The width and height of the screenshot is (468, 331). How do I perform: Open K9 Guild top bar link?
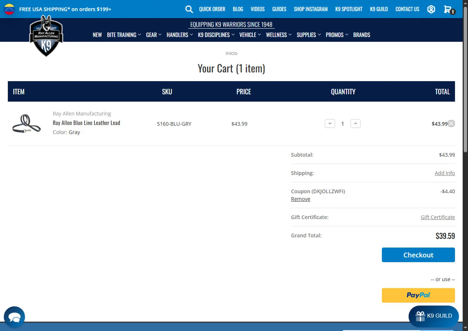point(379,9)
